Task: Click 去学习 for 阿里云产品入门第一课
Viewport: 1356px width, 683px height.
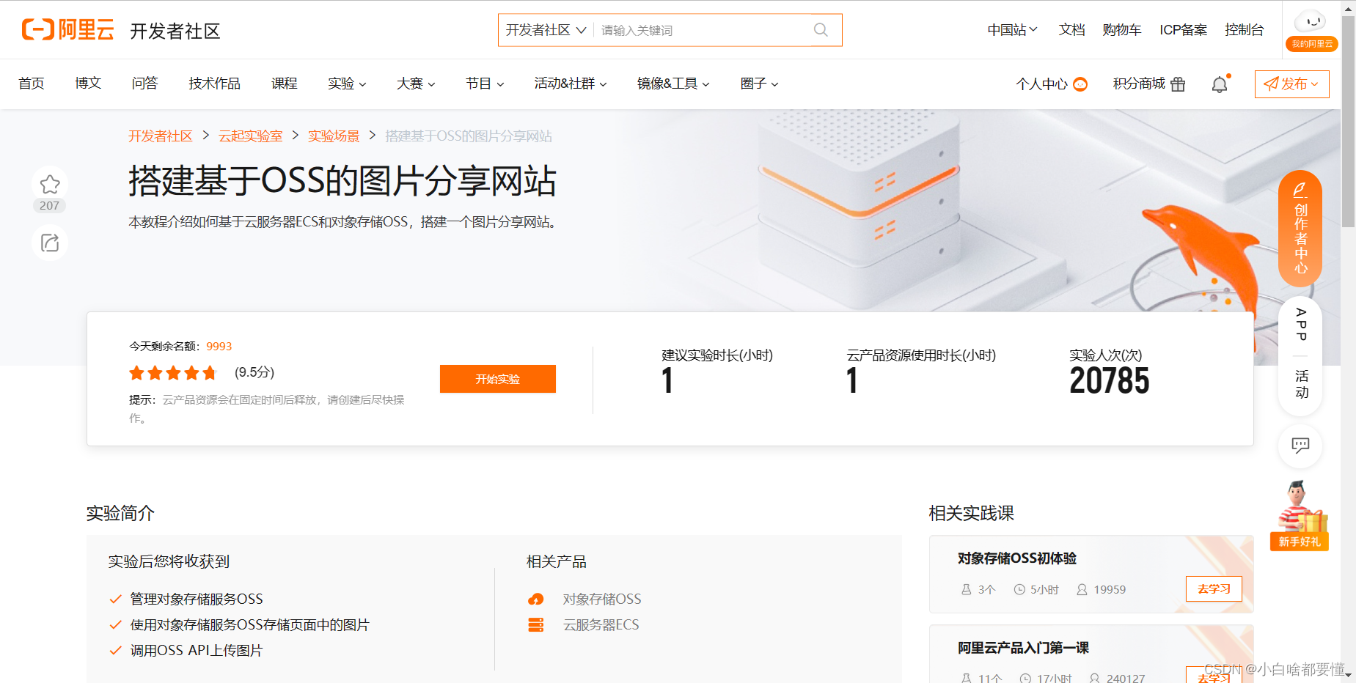Action: pyautogui.click(x=1214, y=676)
